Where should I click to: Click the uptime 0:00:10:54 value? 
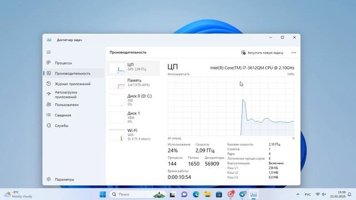tap(179, 177)
